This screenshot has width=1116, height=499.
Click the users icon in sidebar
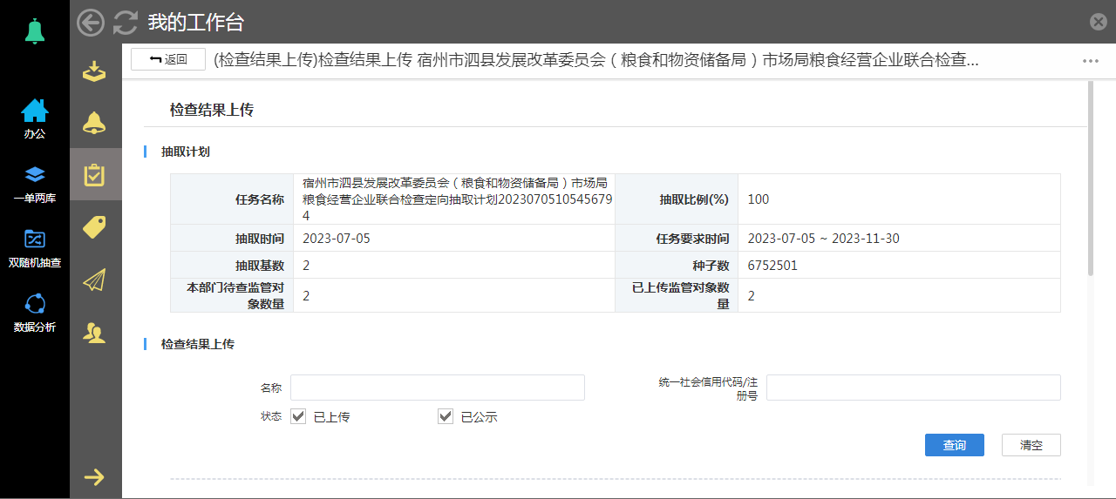(x=94, y=332)
